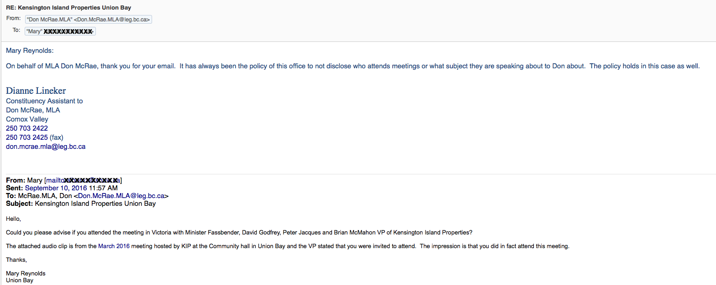Click the RE: Kensington Island Properties email title
The width and height of the screenshot is (716, 285).
point(68,8)
